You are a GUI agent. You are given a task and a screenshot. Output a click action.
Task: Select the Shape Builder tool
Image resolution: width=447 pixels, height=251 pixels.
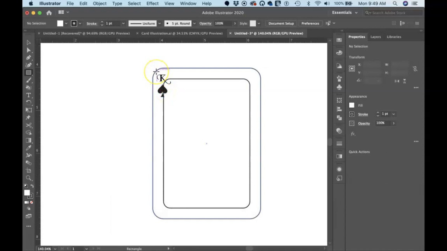(28, 132)
